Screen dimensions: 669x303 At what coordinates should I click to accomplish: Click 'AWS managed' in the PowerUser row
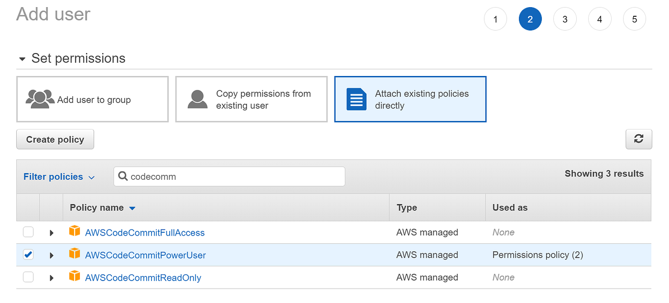pos(427,255)
